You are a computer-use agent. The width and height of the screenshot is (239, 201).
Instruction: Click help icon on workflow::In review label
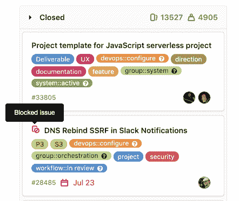(x=100, y=169)
